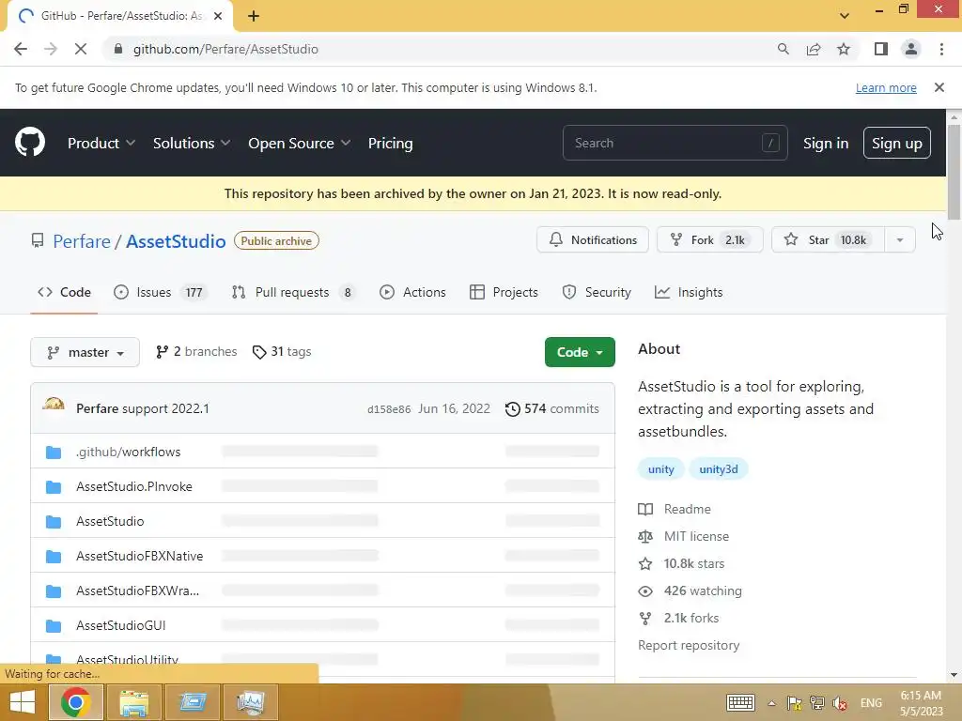The width and height of the screenshot is (962, 721).
Task: Click the AssetStudioGUI folder icon
Action: coord(54,626)
